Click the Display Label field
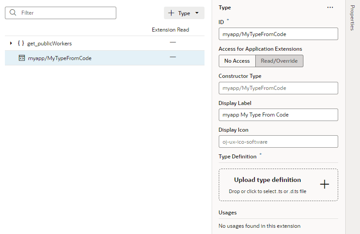This screenshot has width=360, height=234. point(278,115)
